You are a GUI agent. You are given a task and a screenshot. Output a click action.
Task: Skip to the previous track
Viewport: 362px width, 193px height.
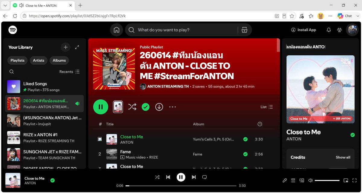[168, 177]
